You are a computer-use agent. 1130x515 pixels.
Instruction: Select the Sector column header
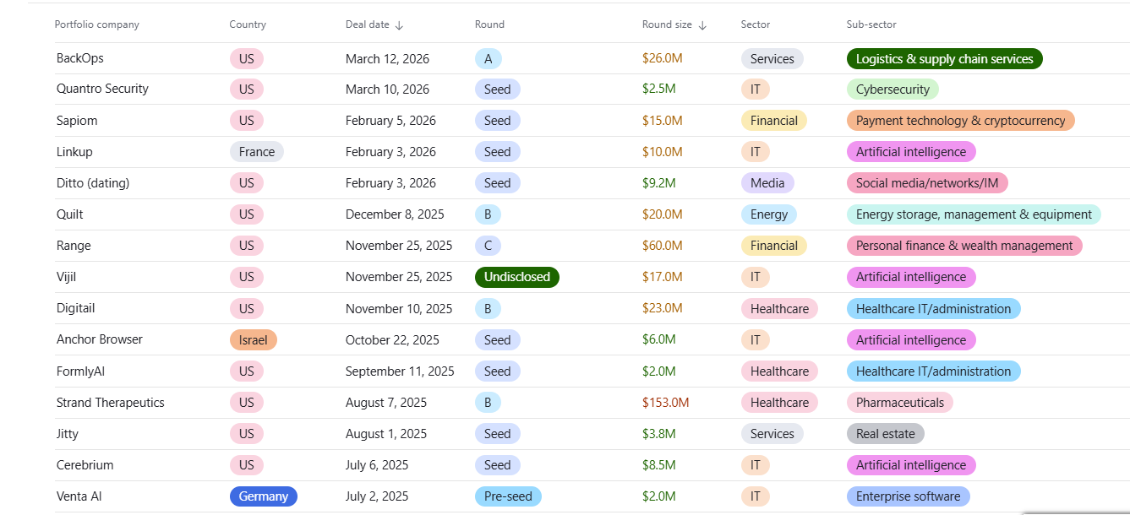tap(755, 24)
